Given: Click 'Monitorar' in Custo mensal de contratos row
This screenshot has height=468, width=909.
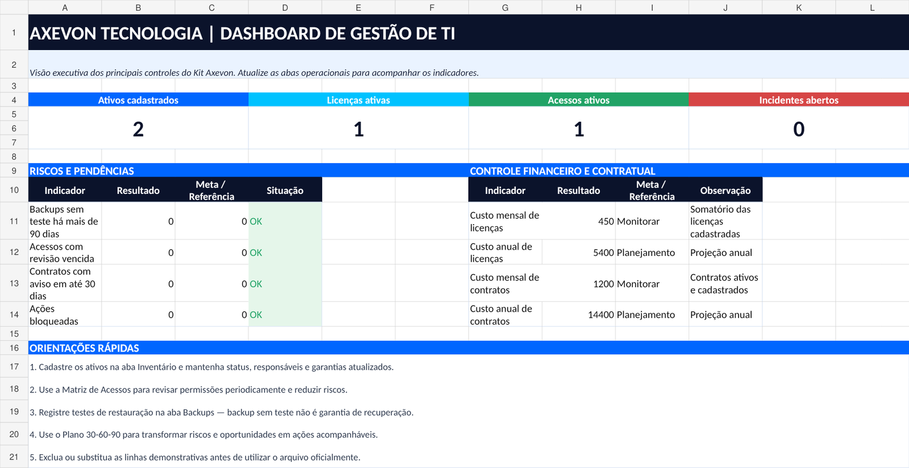Looking at the screenshot, I should (x=652, y=283).
